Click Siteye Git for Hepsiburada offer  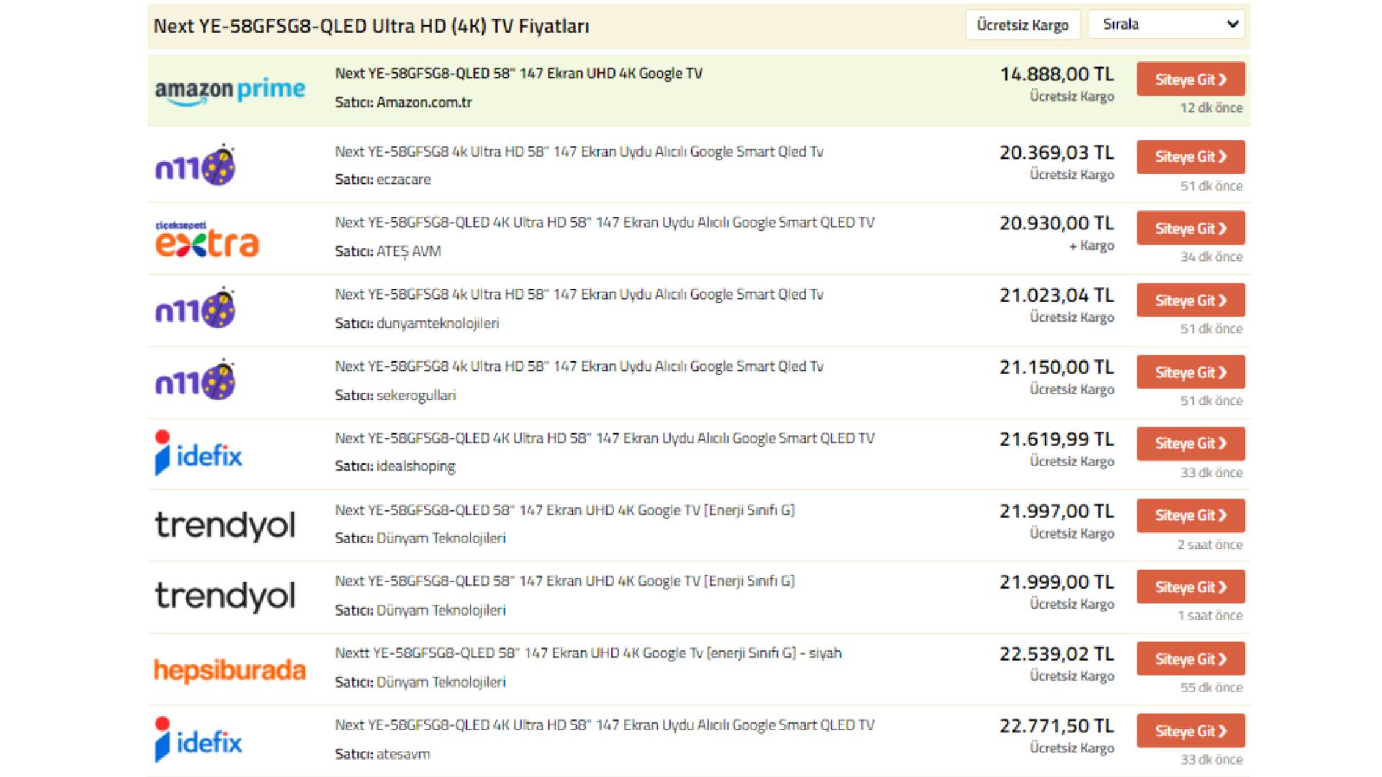1191,659
